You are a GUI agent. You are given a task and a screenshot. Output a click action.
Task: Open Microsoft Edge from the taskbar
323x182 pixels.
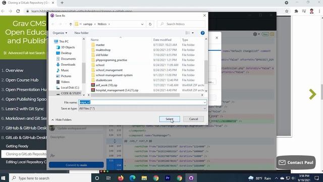tap(132, 178)
